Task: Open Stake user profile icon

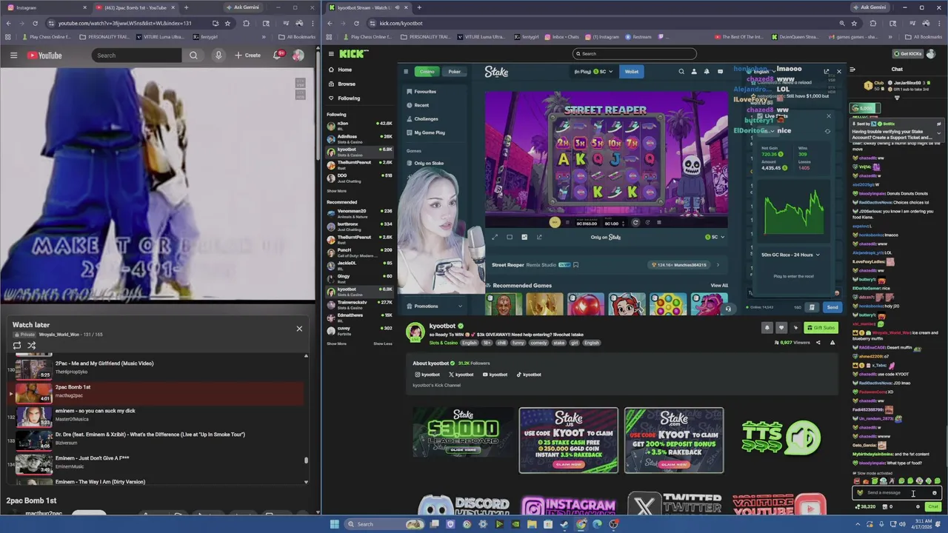Action: 694,72
